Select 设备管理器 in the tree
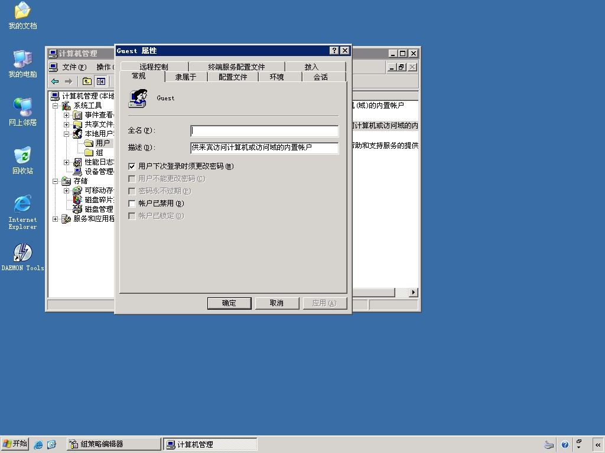The width and height of the screenshot is (605, 453). coord(99,172)
